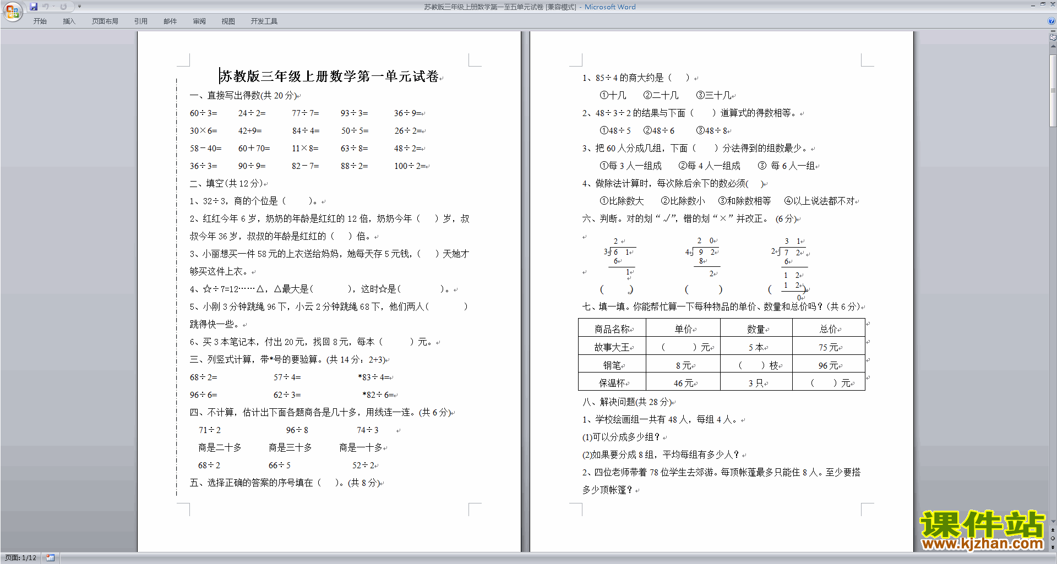Open the 开发工具 tab
The width and height of the screenshot is (1057, 564).
[264, 21]
